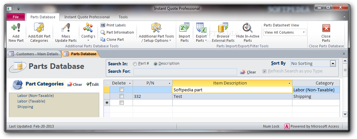
Task: Select Labor (Taxable) in category list
Action: click(31, 101)
